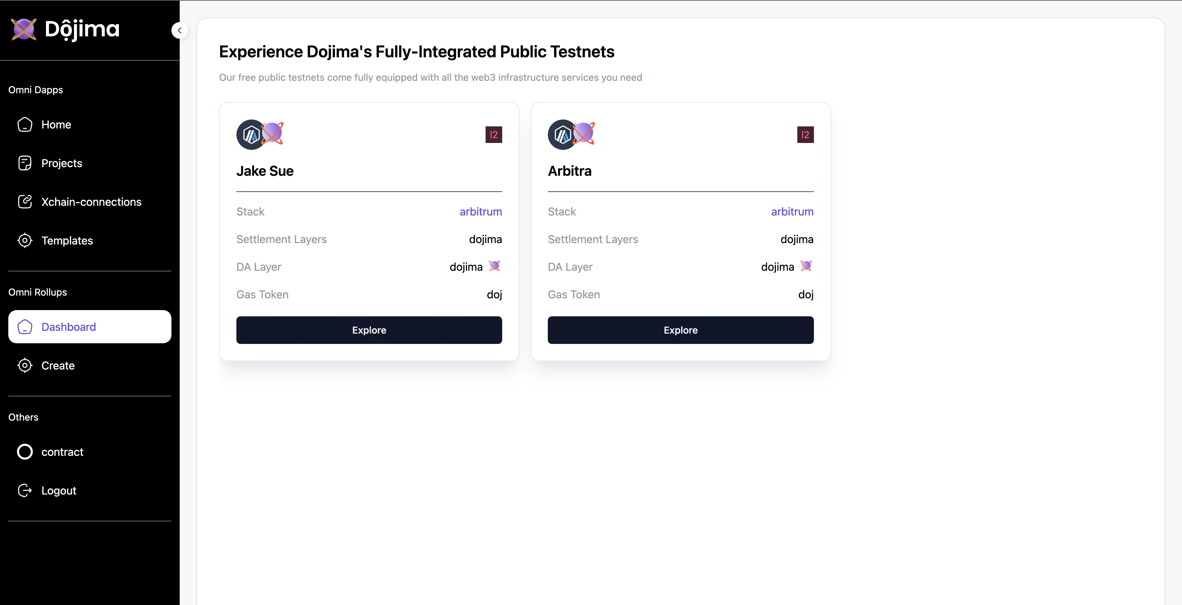This screenshot has height=605, width=1182.
Task: Click the Dashboard house icon
Action: pyautogui.click(x=25, y=327)
